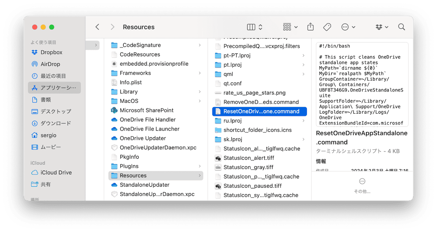Select the Resources folder row

pos(156,176)
